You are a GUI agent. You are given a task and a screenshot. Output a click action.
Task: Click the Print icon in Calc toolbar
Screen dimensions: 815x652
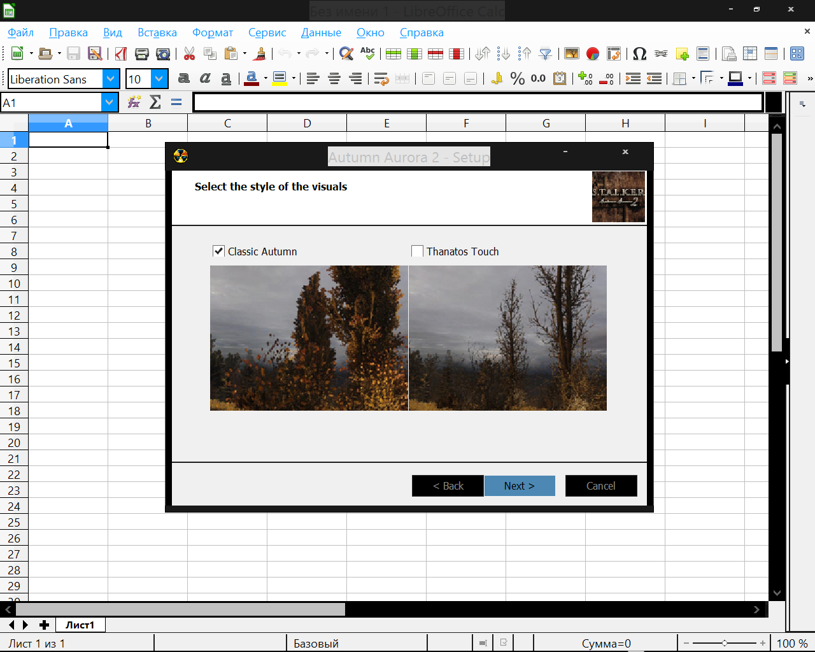[142, 53]
